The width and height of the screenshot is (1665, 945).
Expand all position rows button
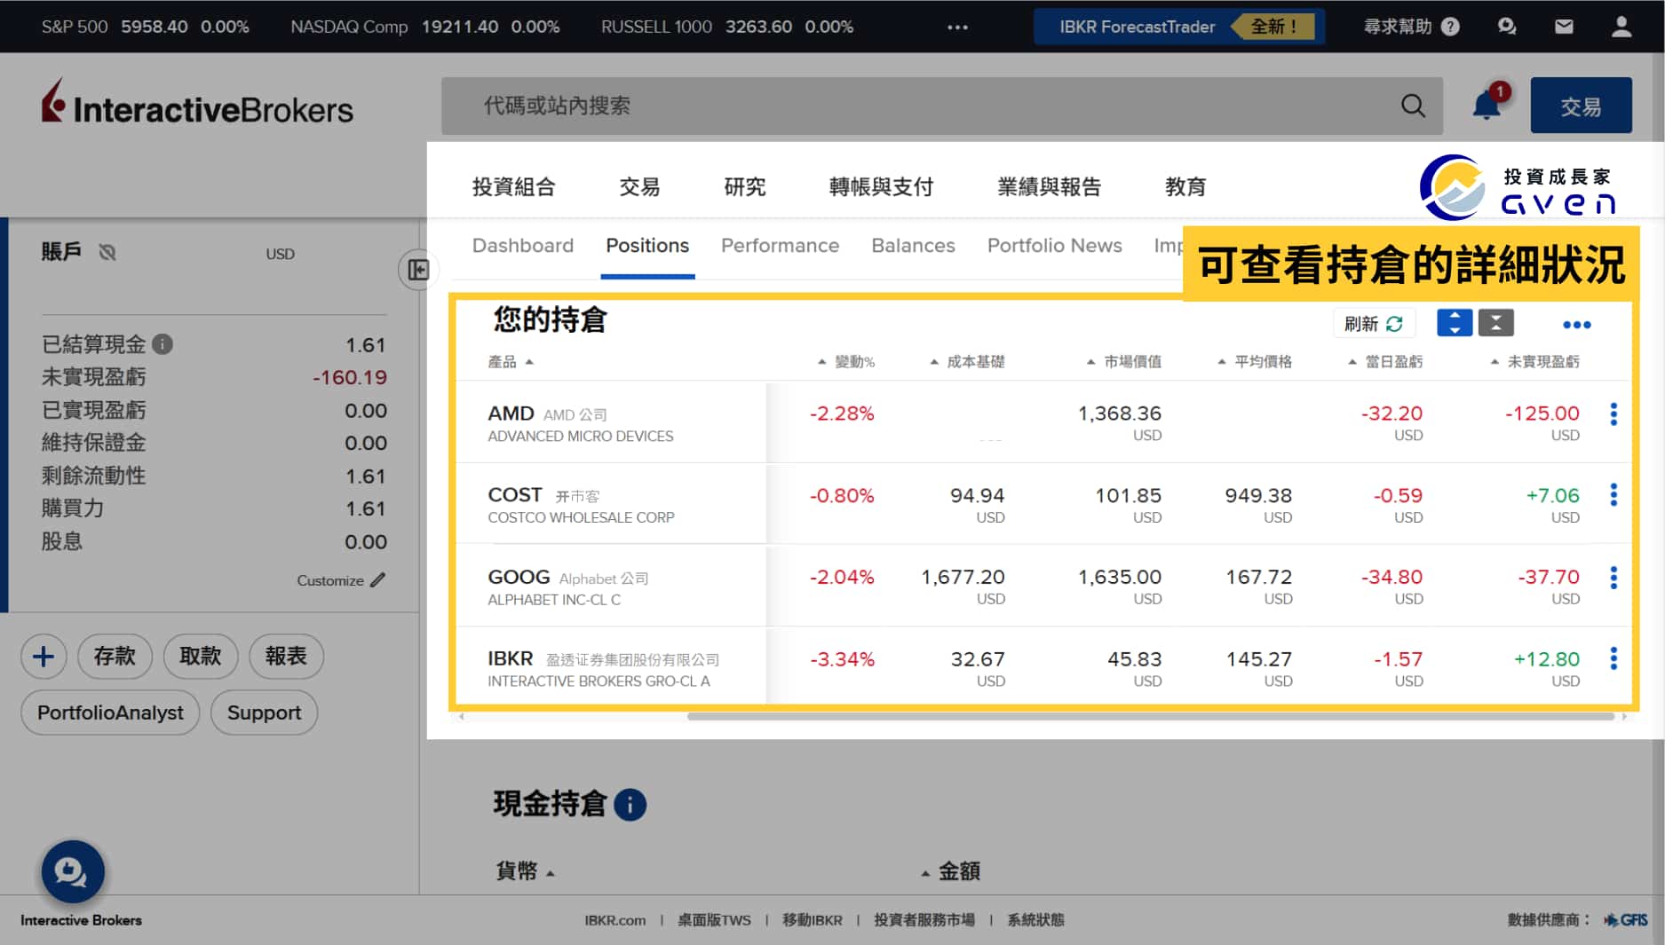coord(1455,323)
